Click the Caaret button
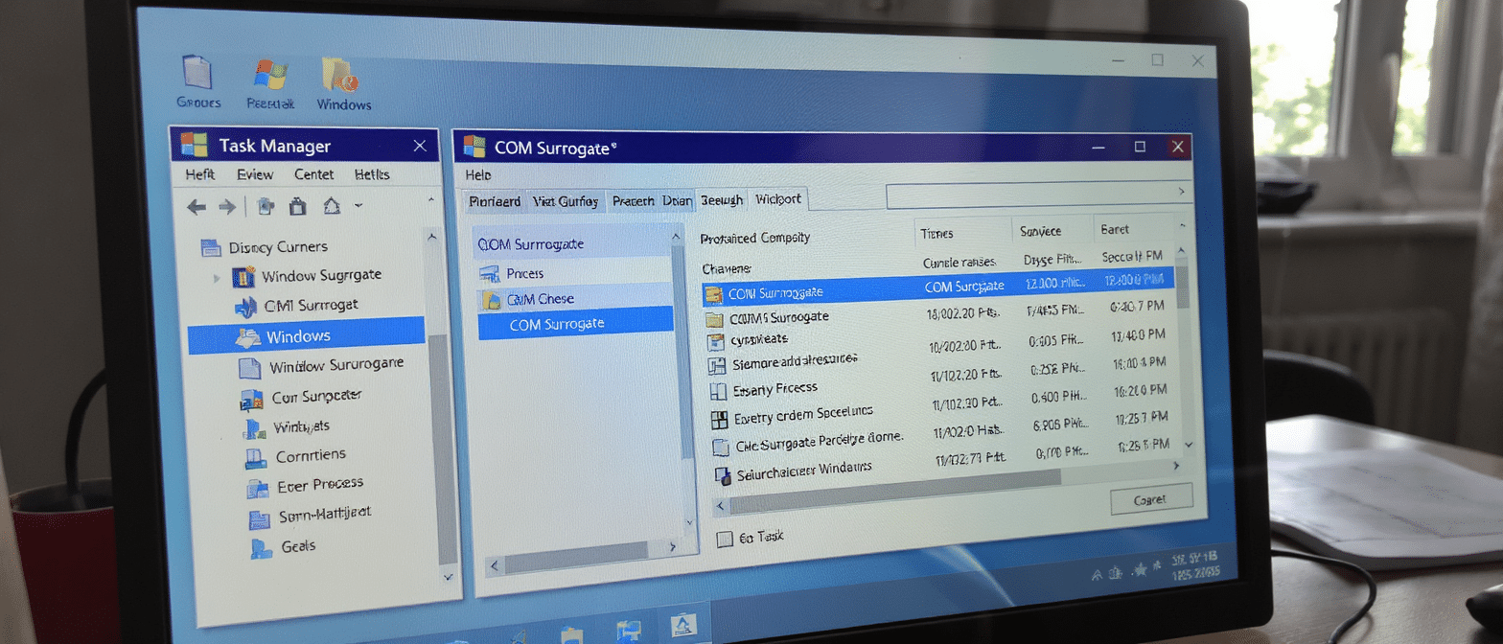This screenshot has height=644, width=1503. (1150, 499)
